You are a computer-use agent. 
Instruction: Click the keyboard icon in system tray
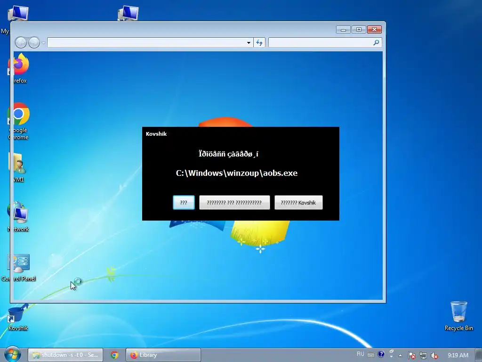point(371,354)
